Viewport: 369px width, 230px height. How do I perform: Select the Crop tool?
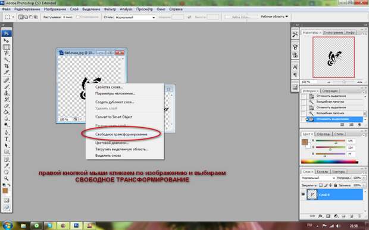coord(7,66)
